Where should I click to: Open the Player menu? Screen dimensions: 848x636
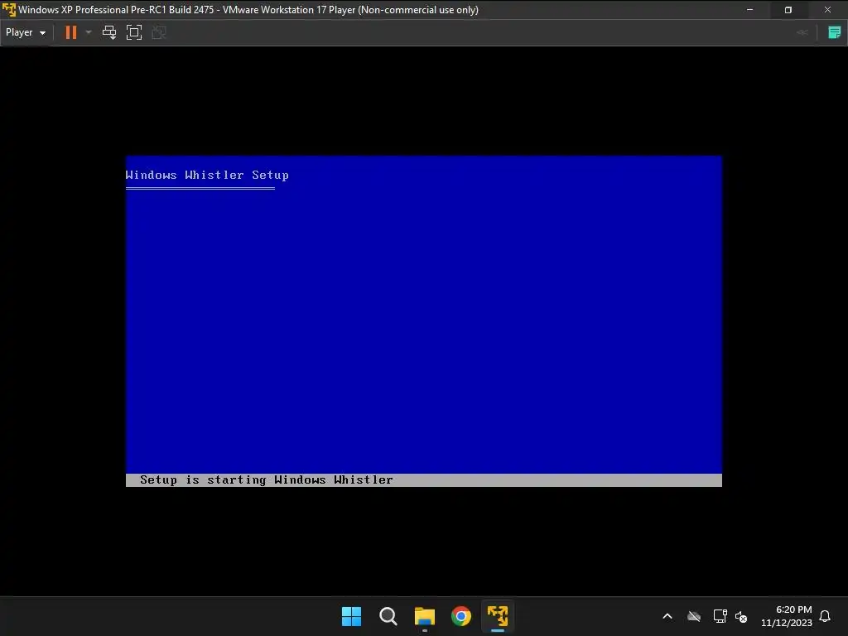(x=26, y=32)
